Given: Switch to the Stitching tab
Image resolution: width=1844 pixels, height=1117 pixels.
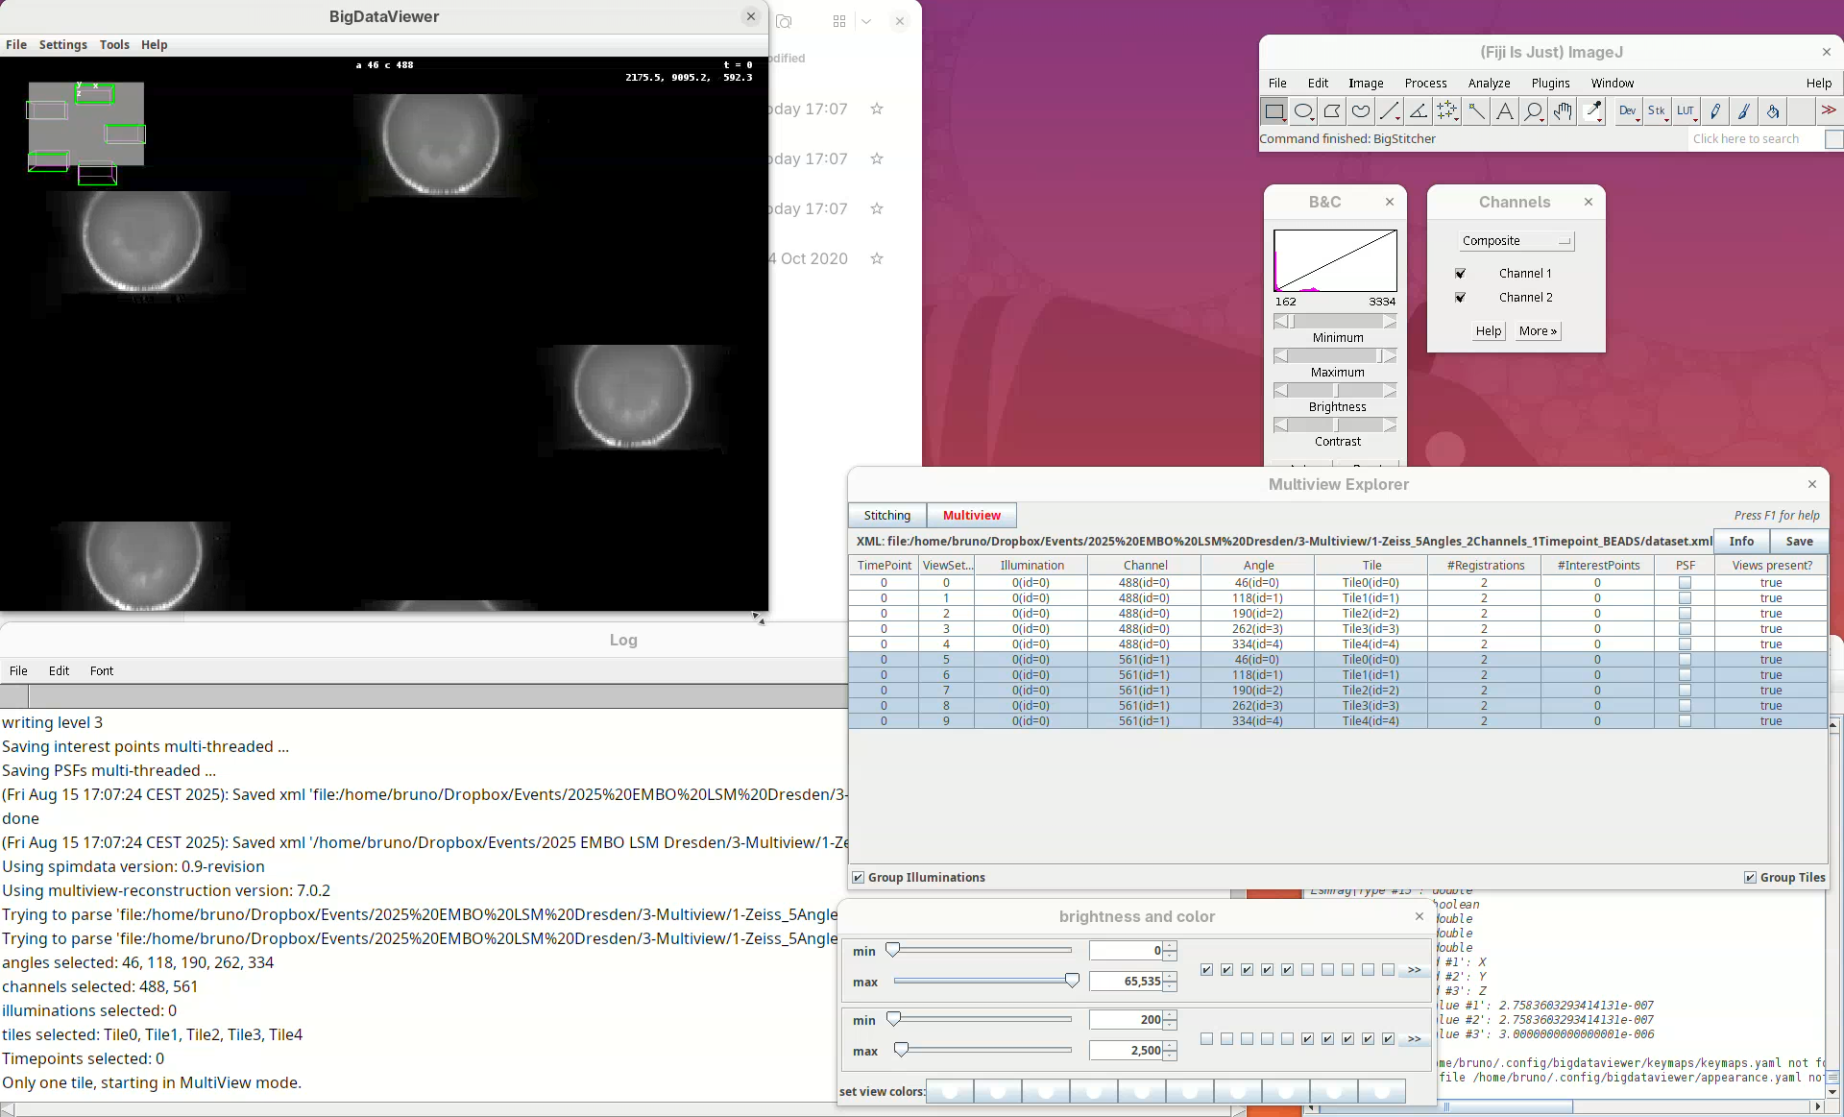Looking at the screenshot, I should pos(886,516).
